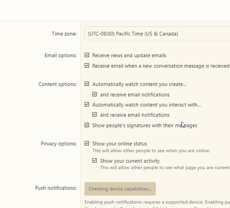Click the Automatically watch content you interact with label
This screenshot has height=208, width=230.
tap(147, 105)
